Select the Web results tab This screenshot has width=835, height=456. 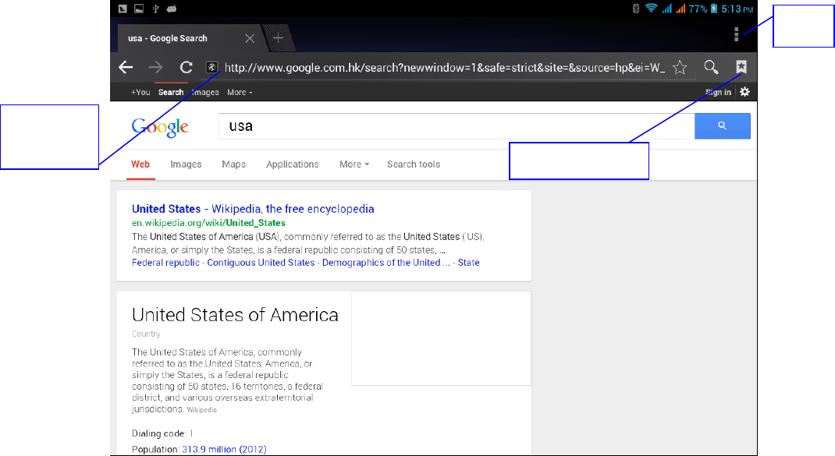(x=140, y=164)
